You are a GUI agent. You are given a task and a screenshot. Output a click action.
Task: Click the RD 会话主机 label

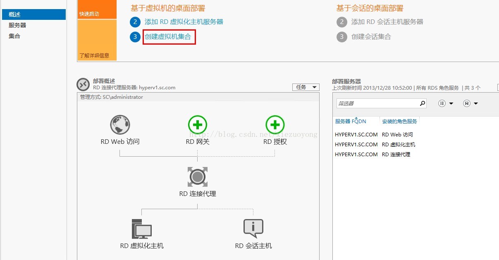tap(253, 246)
